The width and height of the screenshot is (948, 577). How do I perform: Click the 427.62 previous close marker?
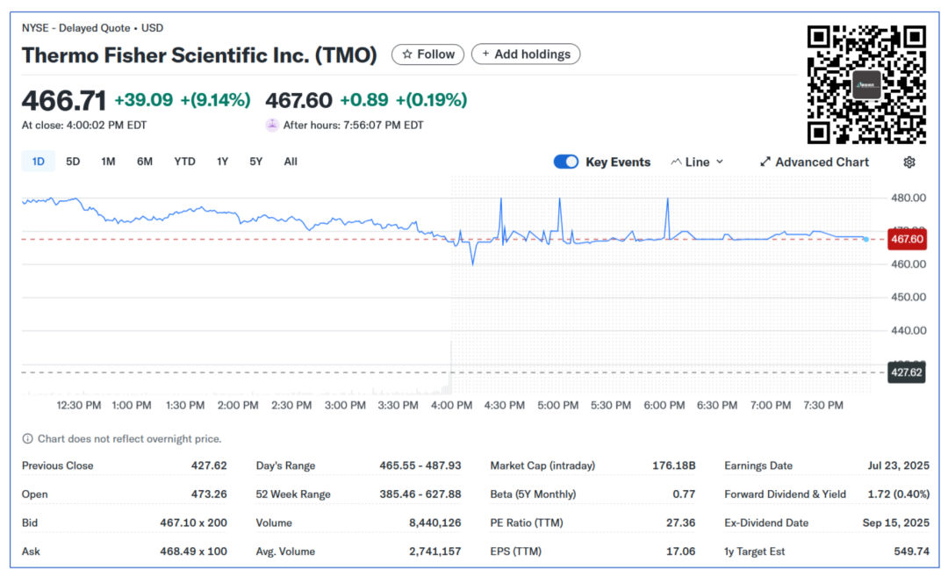[x=906, y=372]
